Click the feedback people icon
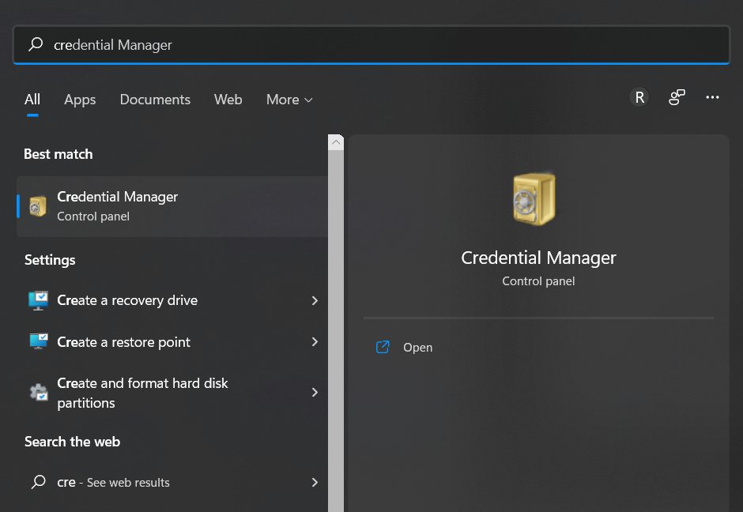 pyautogui.click(x=677, y=97)
